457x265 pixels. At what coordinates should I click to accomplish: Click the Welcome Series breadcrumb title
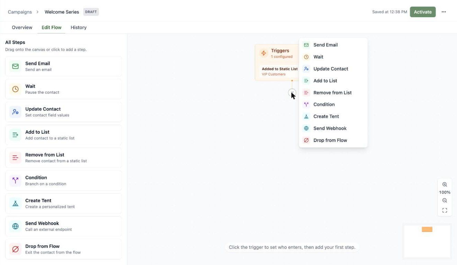[62, 12]
